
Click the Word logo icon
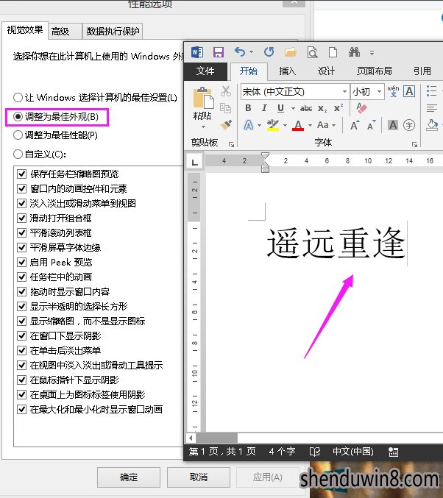coord(197,52)
